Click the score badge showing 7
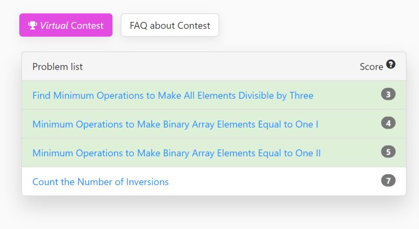Image resolution: width=419 pixels, height=229 pixels. [388, 181]
